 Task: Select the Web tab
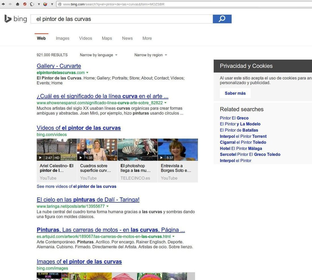pyautogui.click(x=41, y=38)
